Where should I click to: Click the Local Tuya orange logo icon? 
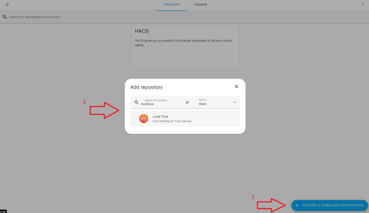pos(143,119)
